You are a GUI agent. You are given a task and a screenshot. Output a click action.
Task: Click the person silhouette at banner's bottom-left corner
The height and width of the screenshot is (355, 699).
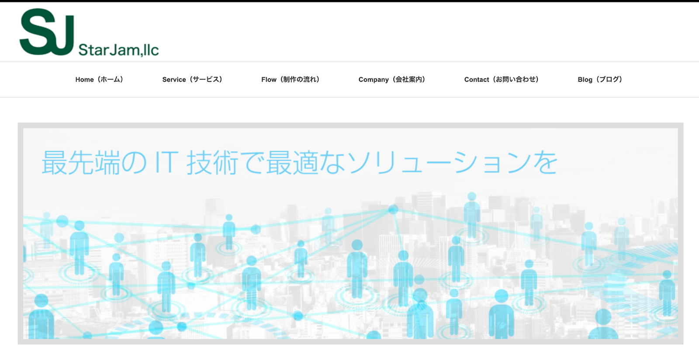[41, 317]
